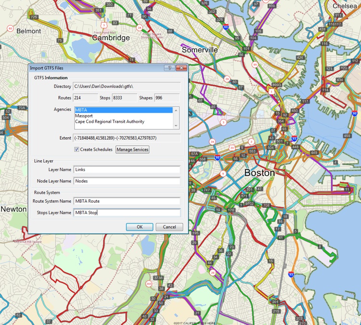Click the Agencies list scroll down arrow
Screen dimensions: 361x325
176,126
